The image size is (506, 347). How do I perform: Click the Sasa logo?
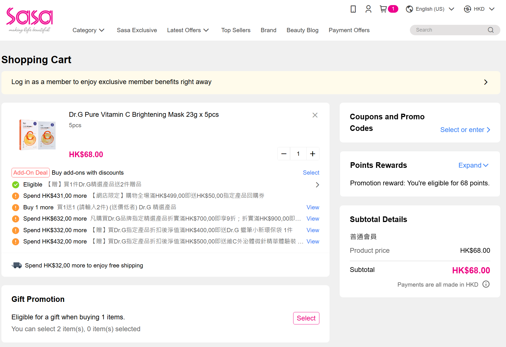coord(30,20)
